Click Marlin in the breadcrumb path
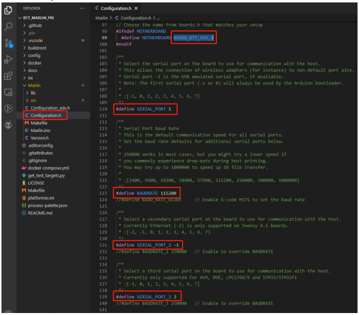The image size is (359, 315). [102, 18]
